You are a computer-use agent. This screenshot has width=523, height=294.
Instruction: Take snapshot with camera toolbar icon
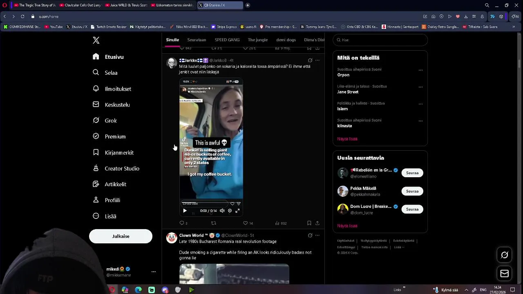click(x=433, y=16)
